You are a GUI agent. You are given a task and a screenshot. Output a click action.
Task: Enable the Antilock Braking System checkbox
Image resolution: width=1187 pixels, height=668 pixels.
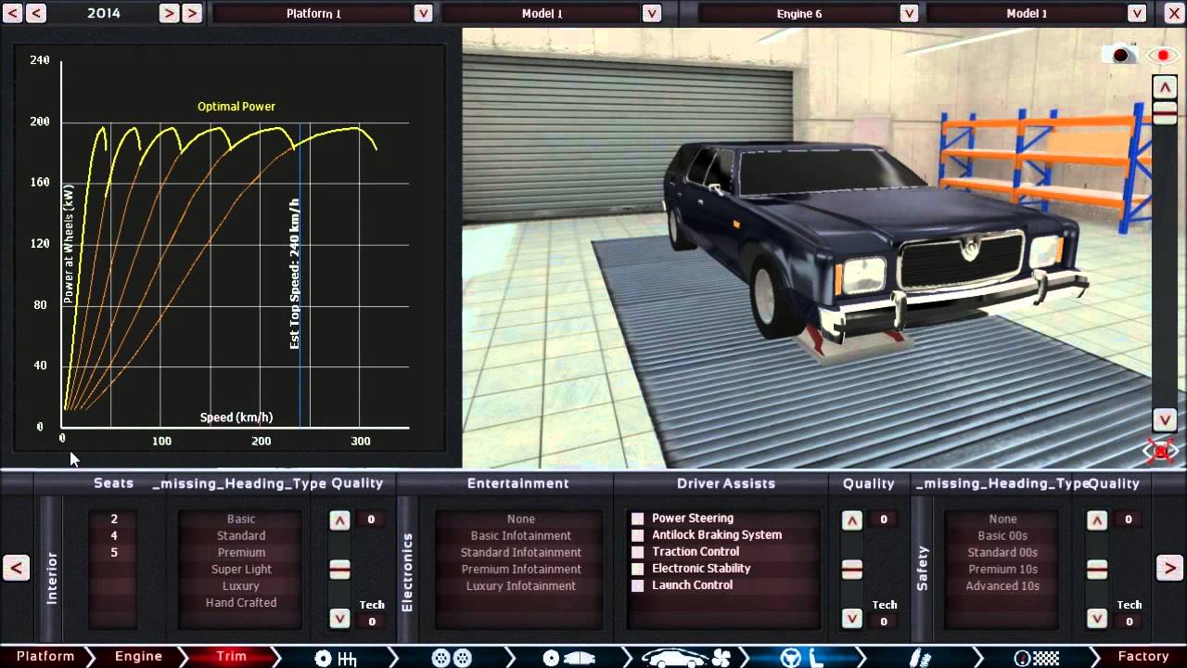point(637,535)
